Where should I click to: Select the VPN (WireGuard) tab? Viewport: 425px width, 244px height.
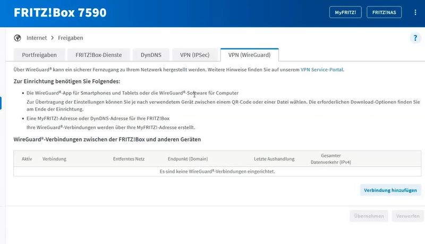tap(249, 55)
